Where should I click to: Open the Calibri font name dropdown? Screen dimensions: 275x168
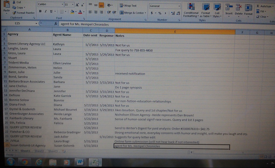pyautogui.click(x=62, y=4)
